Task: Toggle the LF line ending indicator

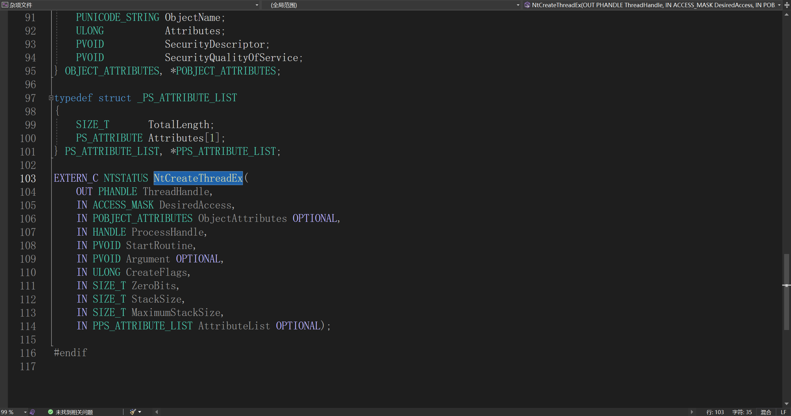Action: pos(783,412)
